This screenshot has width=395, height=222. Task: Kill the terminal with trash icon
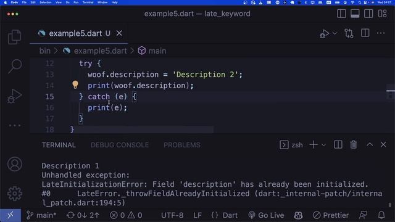(x=354, y=145)
